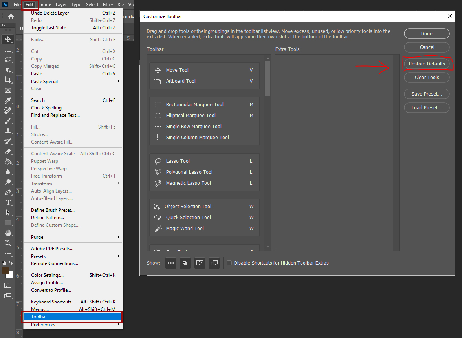Viewport: 462px width, 338px height.
Task: Pick the History Brush tool
Action: pyautogui.click(x=8, y=142)
